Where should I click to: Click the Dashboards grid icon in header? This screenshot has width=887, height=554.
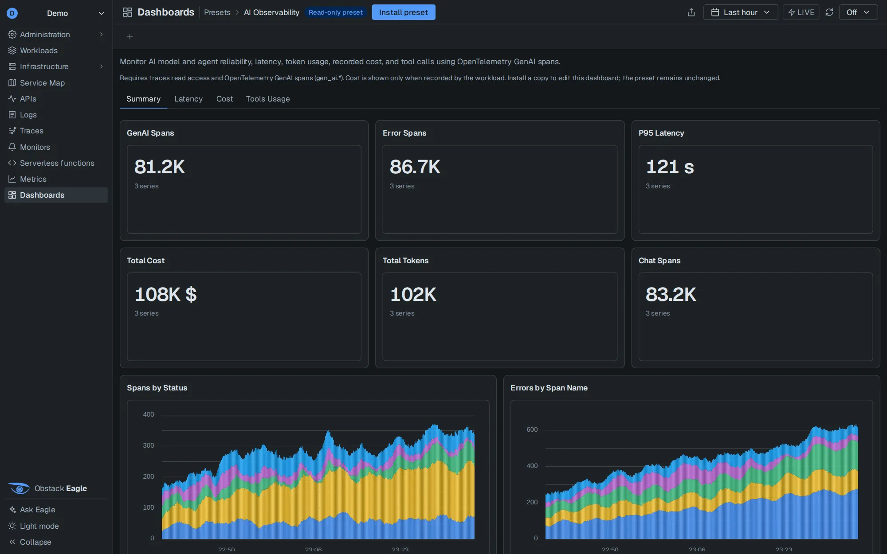(127, 12)
